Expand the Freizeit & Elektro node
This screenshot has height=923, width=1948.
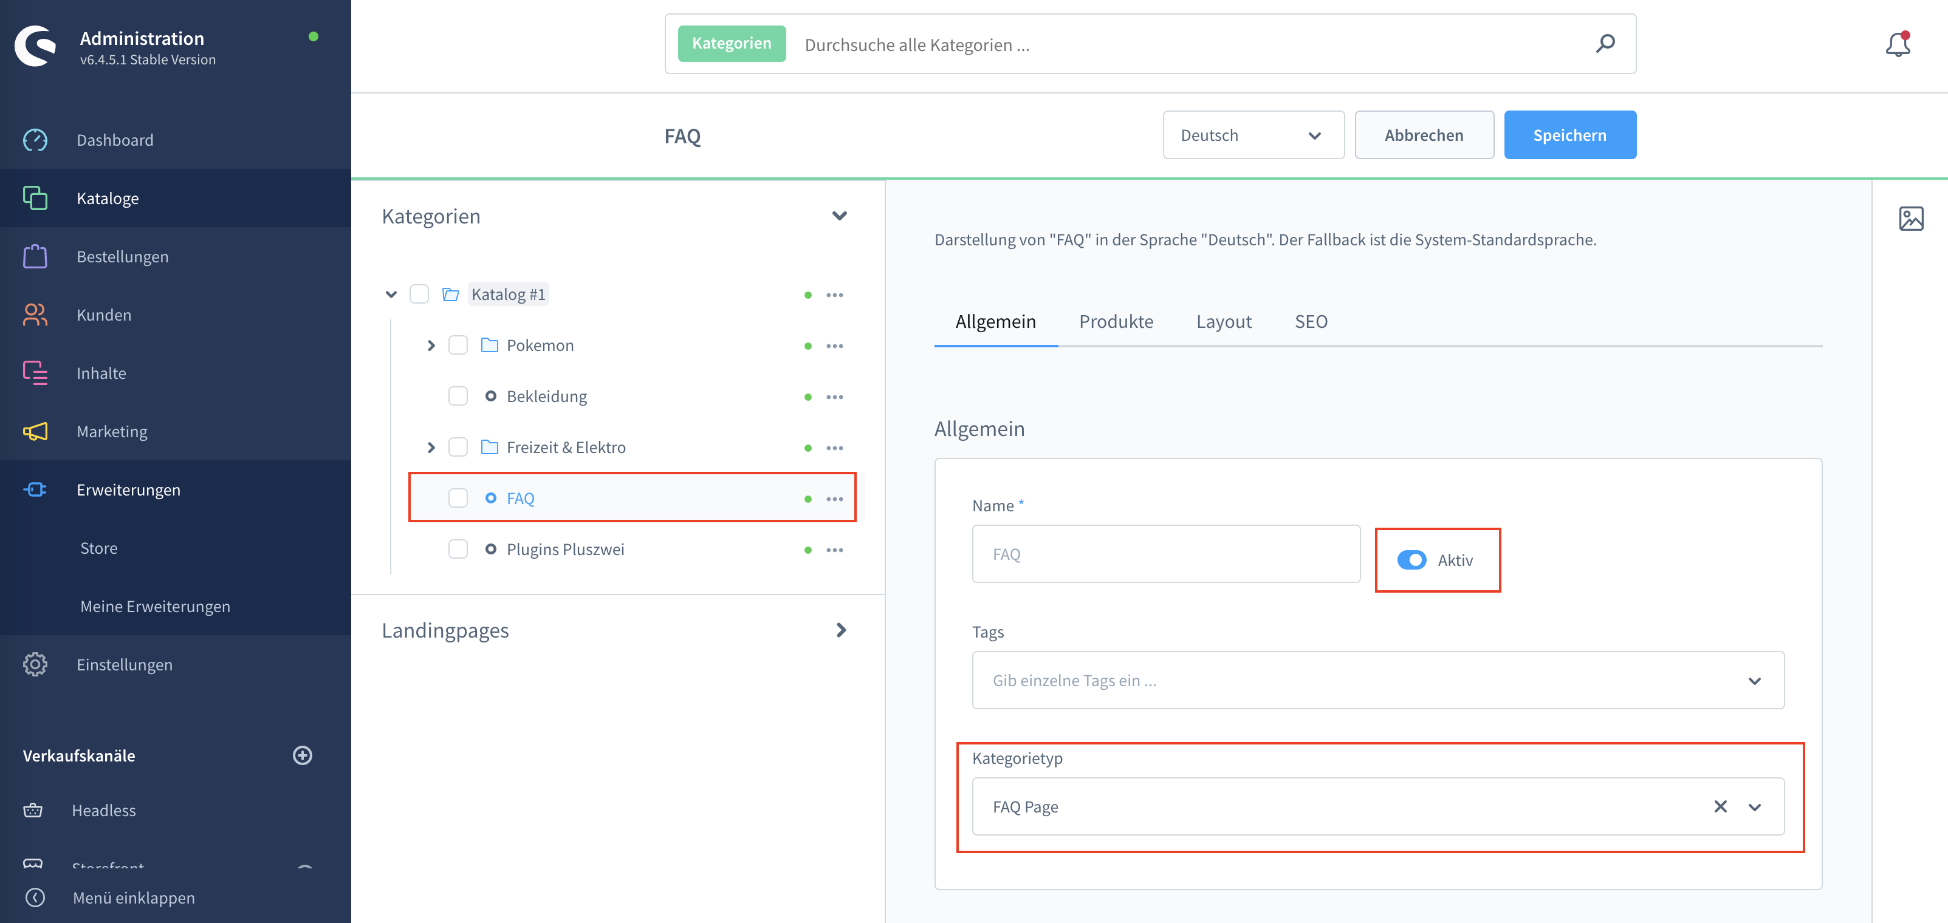tap(431, 448)
